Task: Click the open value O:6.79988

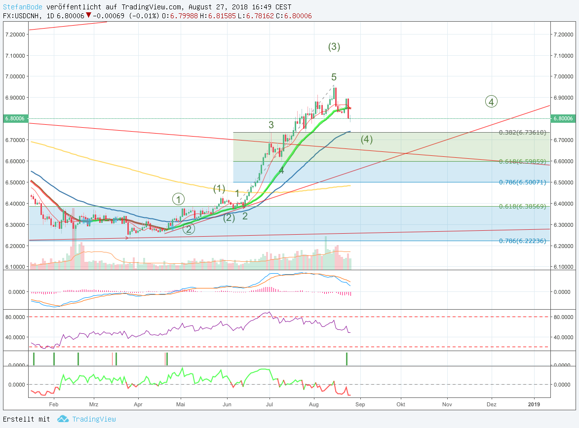Action: 180,16
